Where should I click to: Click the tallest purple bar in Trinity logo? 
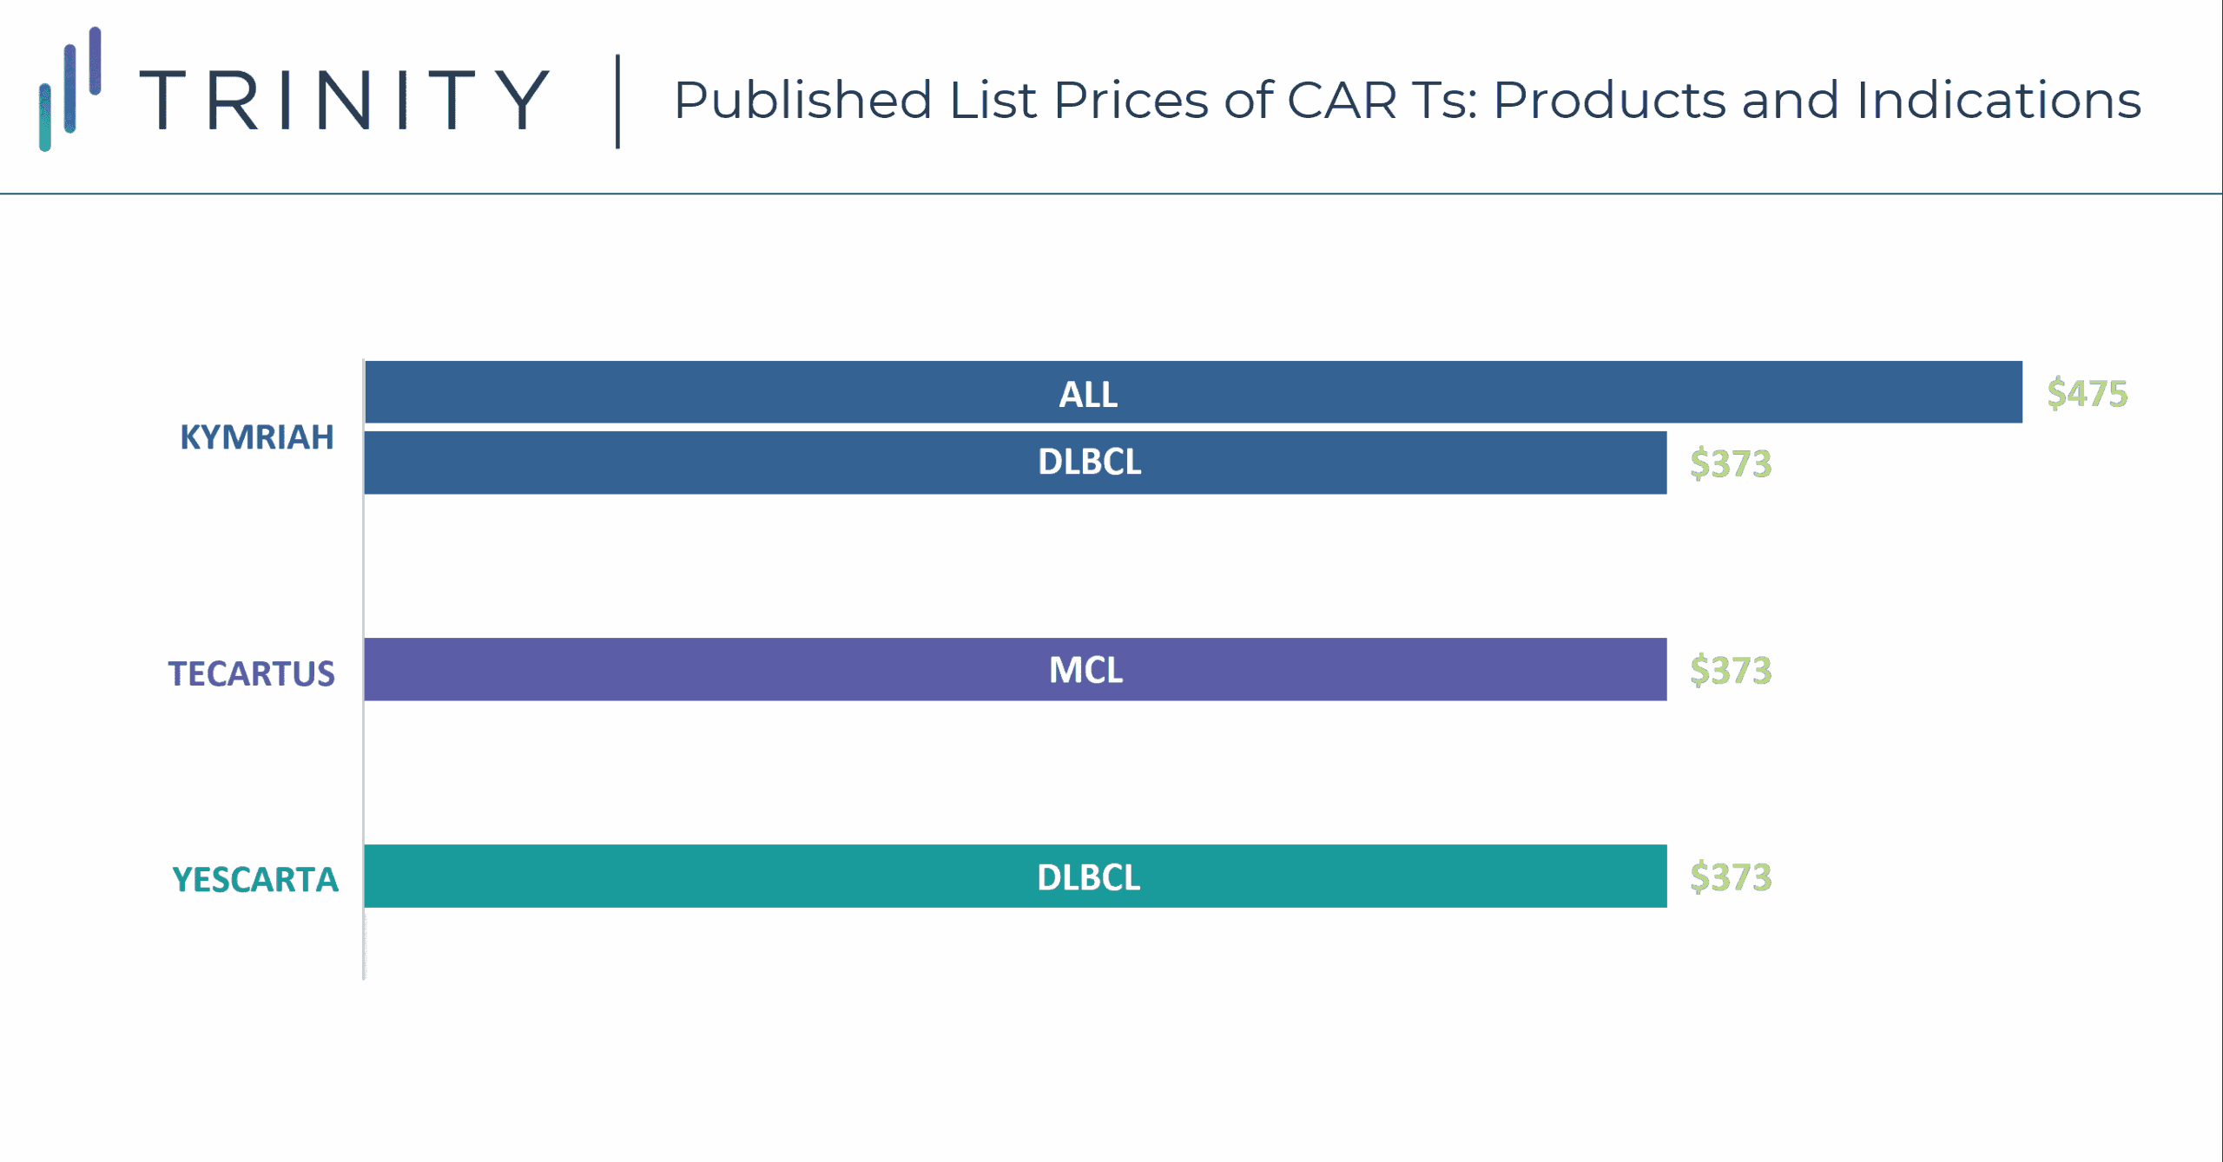tap(96, 60)
